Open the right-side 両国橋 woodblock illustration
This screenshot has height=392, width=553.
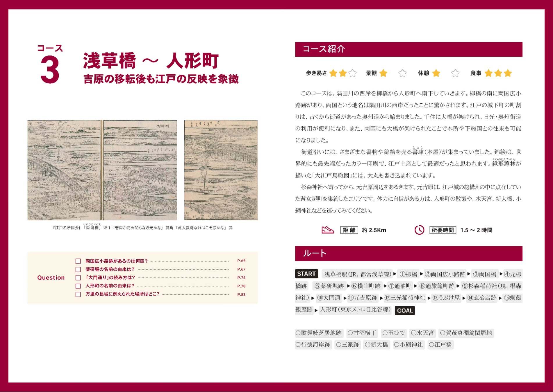tap(221, 170)
